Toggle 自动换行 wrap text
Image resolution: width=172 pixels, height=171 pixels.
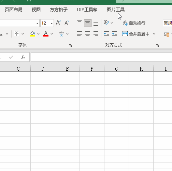click(x=134, y=23)
